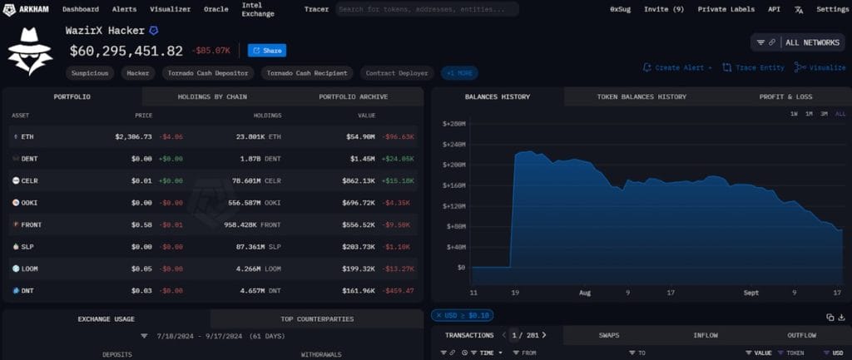Click the chain link icon beside ALL NETWORKS
Screen dimensions: 852x360
[x=771, y=42]
